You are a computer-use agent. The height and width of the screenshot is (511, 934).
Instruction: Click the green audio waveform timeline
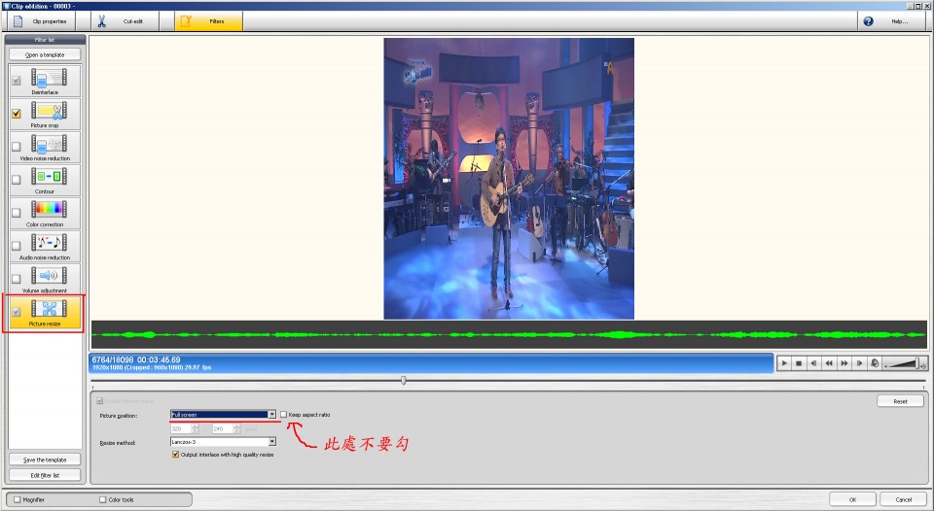(x=506, y=335)
